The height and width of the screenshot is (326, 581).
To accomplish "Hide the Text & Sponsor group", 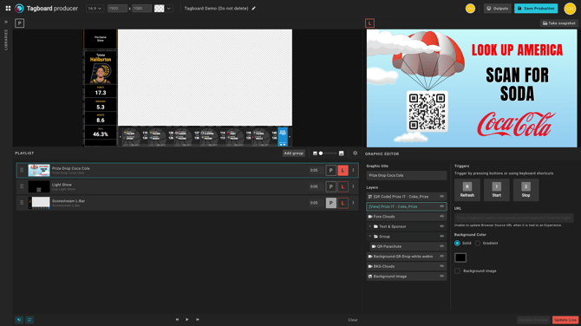I will coord(441,226).
